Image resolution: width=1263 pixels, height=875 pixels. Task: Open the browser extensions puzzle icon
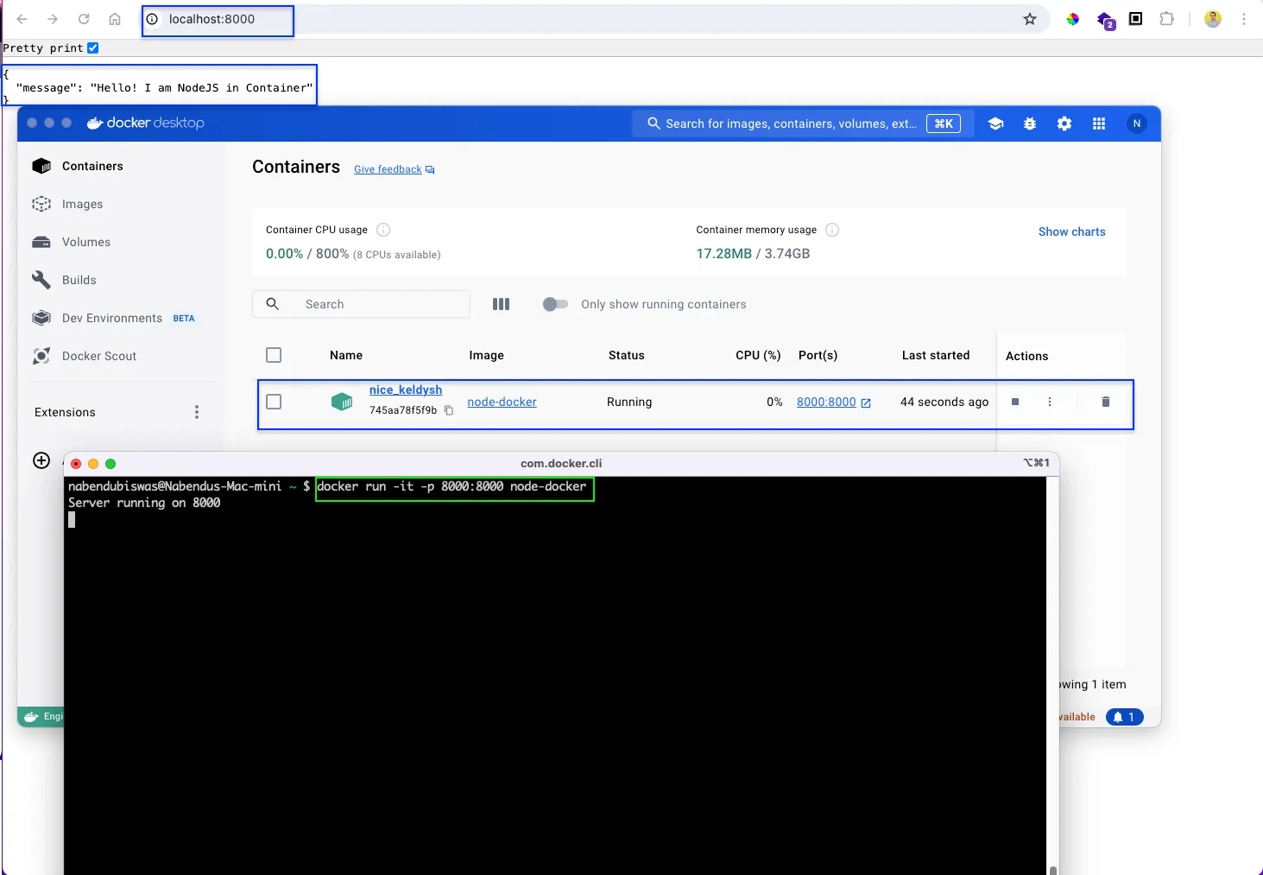coord(1167,19)
